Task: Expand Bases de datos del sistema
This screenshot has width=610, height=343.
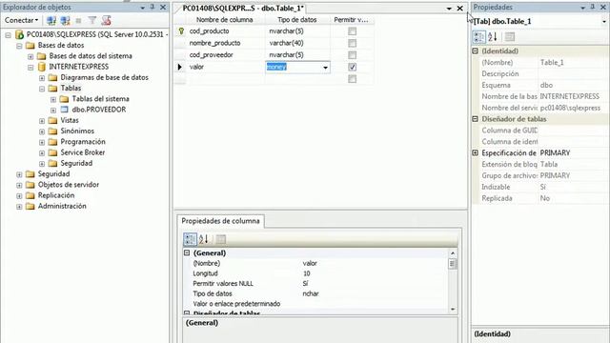Action: [30, 56]
